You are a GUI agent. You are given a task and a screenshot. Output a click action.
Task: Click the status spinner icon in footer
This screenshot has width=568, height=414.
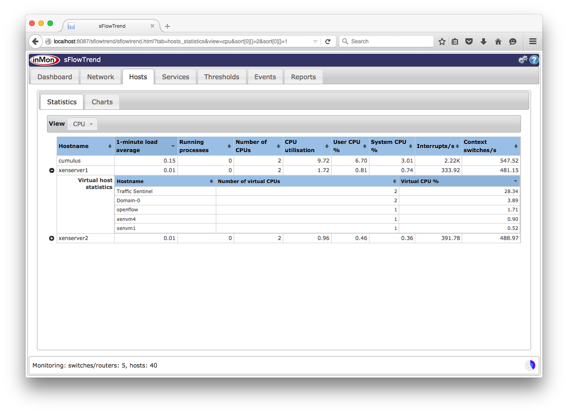530,365
